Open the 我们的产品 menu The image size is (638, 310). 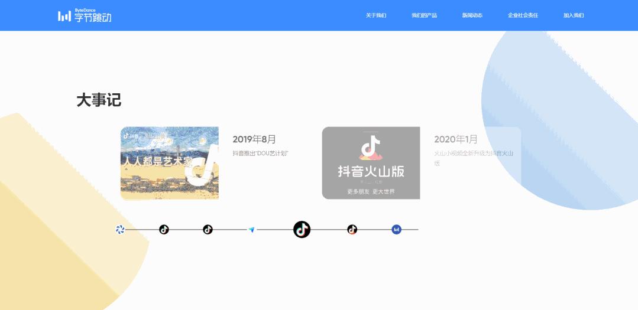pos(424,15)
